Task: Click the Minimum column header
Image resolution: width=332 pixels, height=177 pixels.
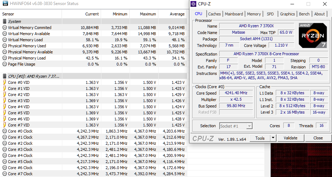Action: (x=115, y=14)
